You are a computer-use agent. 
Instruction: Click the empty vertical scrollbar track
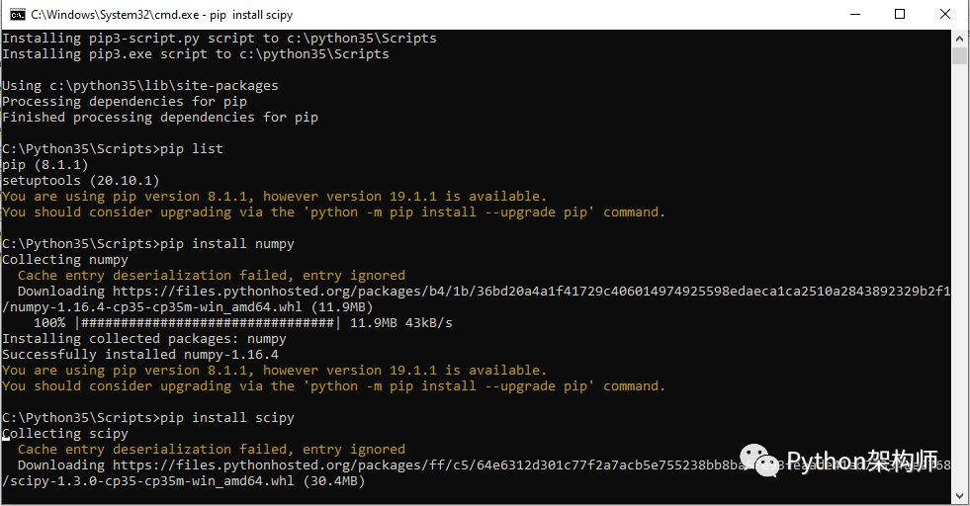pyautogui.click(x=959, y=276)
